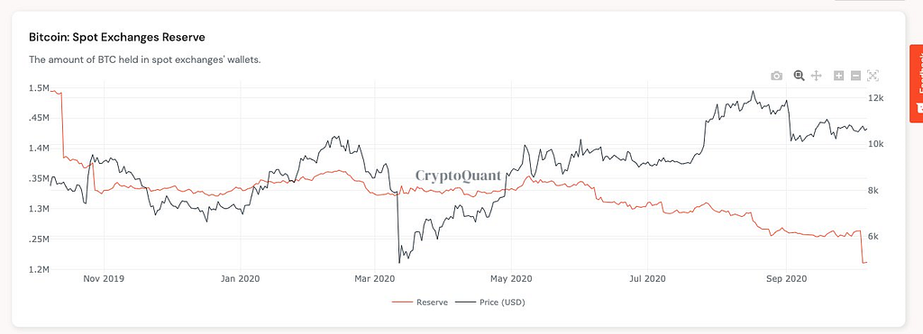Click the Mar 2020 axis label

[x=375, y=278]
